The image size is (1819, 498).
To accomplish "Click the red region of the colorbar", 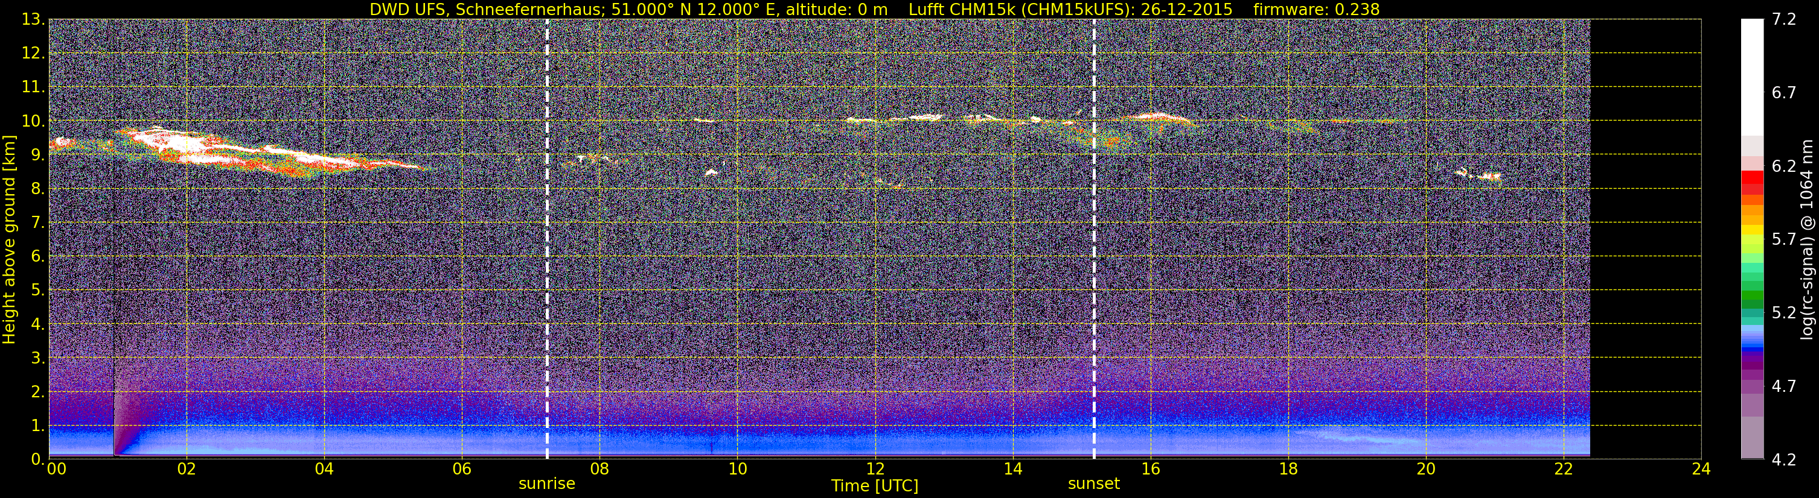I will 1752,182.
